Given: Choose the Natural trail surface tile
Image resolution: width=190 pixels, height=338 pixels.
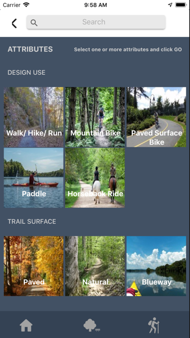Looking at the screenshot, I should coord(95,266).
